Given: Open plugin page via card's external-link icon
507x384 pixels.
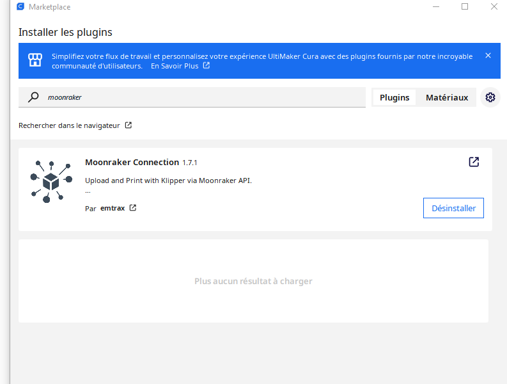Looking at the screenshot, I should point(474,162).
